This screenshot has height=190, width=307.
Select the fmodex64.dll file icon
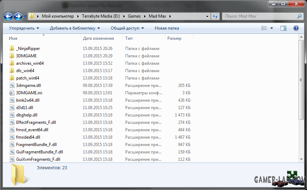(12, 137)
